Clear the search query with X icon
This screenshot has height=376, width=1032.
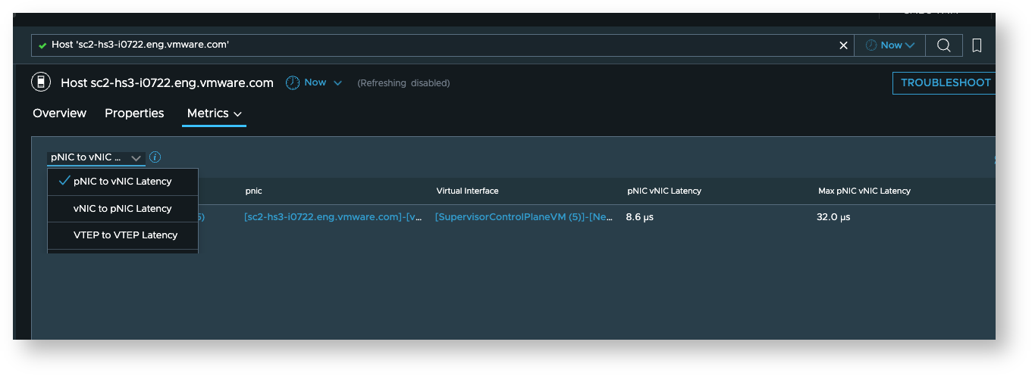[843, 45]
